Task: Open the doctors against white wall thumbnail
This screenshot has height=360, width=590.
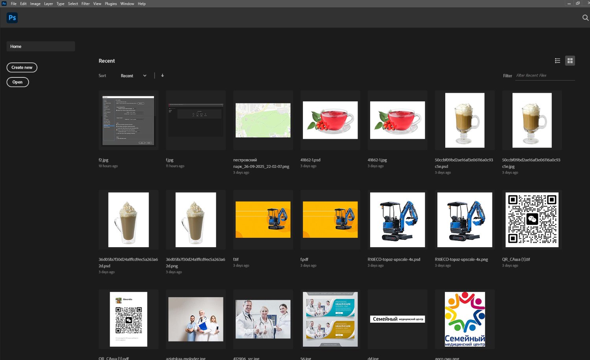Action: (x=196, y=319)
